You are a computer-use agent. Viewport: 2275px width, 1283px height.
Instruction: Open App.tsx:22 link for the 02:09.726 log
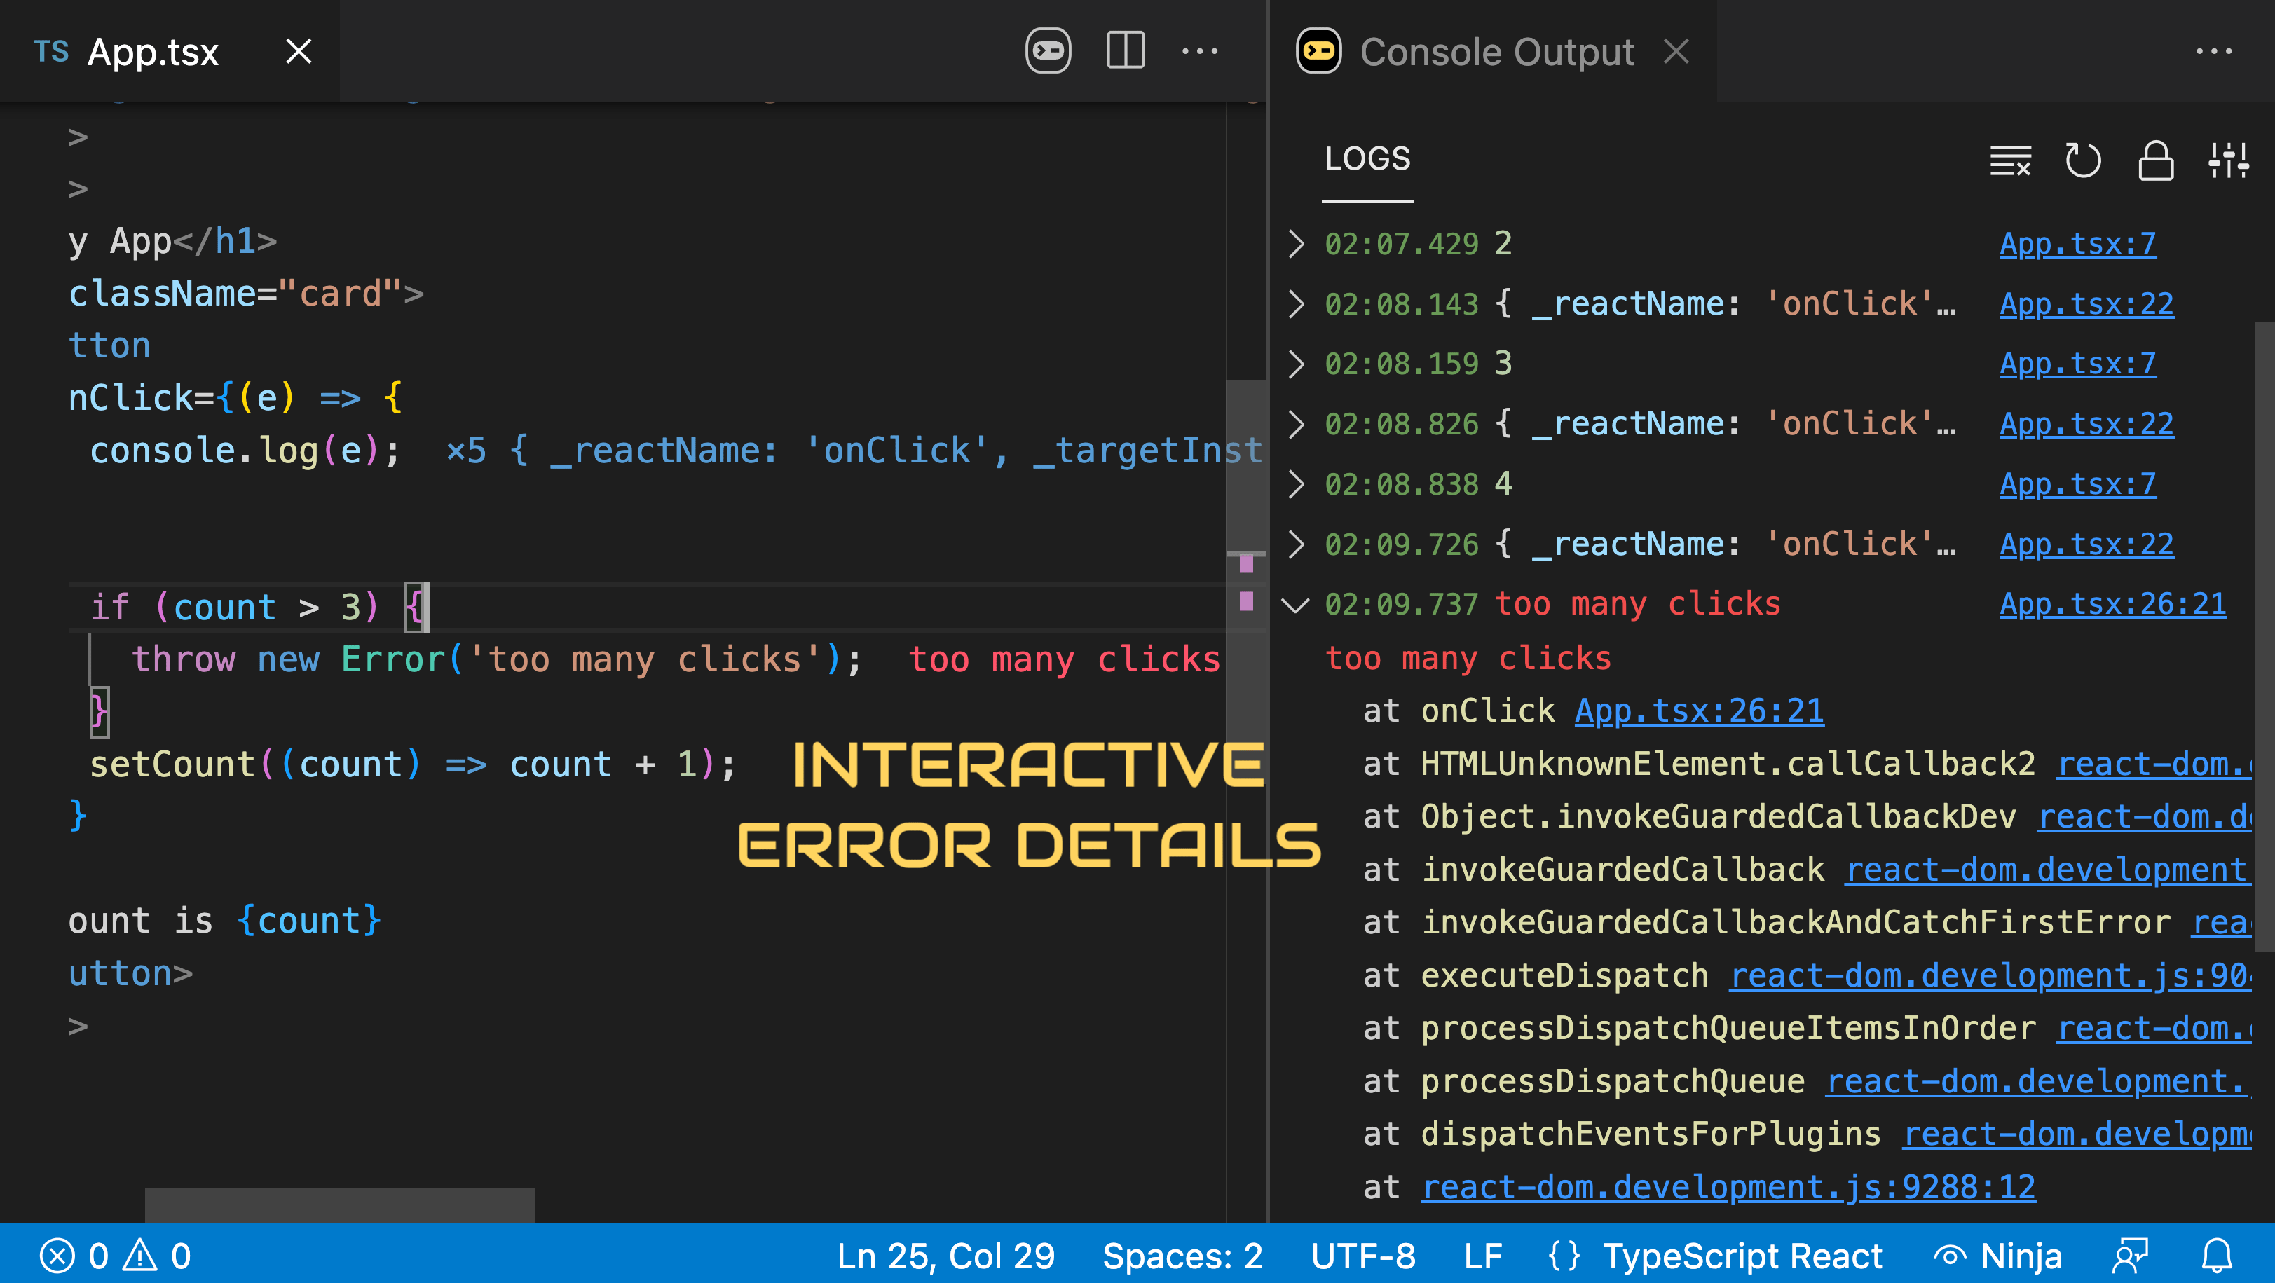pos(2086,544)
